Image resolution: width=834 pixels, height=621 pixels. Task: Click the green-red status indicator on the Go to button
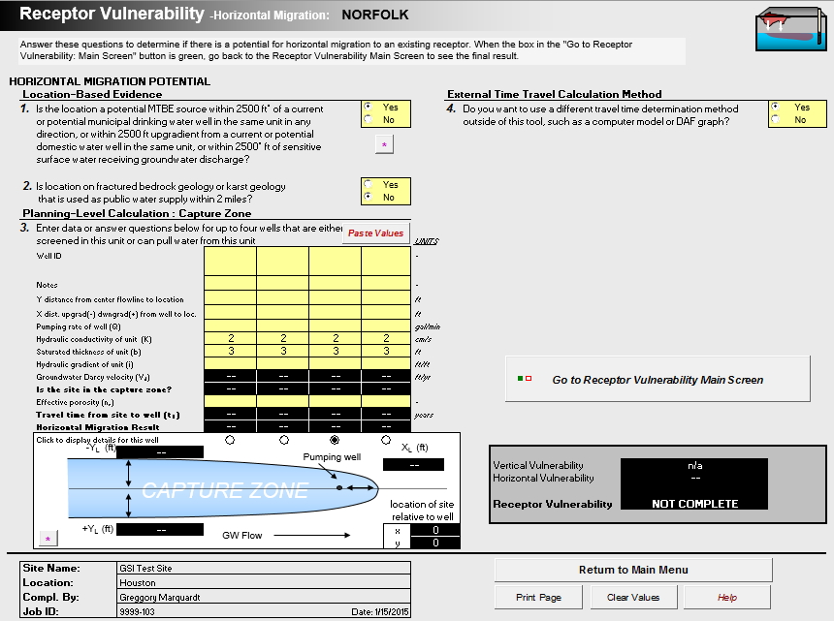(527, 379)
